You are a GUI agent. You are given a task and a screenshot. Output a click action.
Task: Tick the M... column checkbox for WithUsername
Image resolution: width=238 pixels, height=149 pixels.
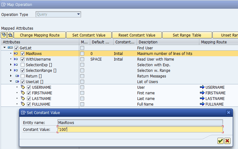click(82, 59)
